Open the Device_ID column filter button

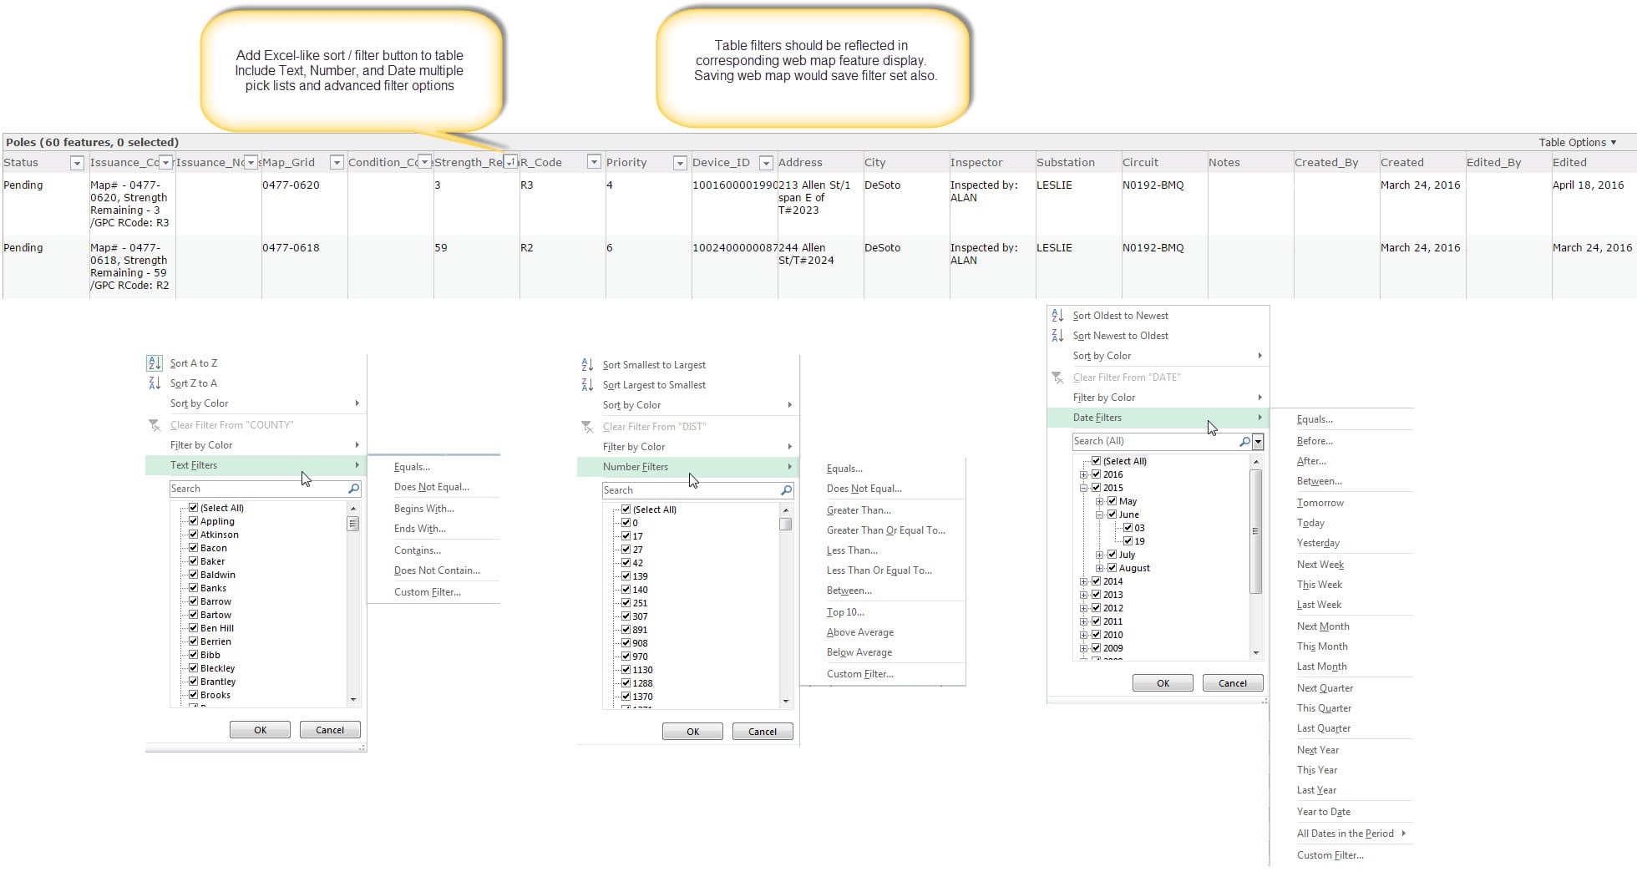tap(766, 163)
